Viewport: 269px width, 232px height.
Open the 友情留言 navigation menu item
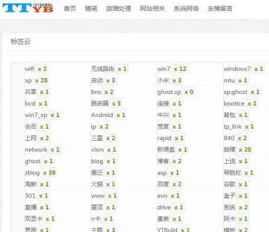coord(220,9)
